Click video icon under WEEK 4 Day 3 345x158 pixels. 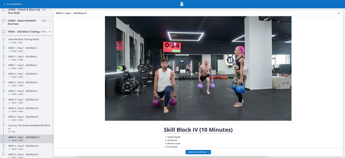pyautogui.click(x=9, y=149)
